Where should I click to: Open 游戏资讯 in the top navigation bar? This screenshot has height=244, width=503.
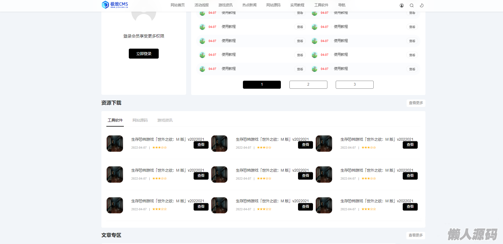(225, 5)
